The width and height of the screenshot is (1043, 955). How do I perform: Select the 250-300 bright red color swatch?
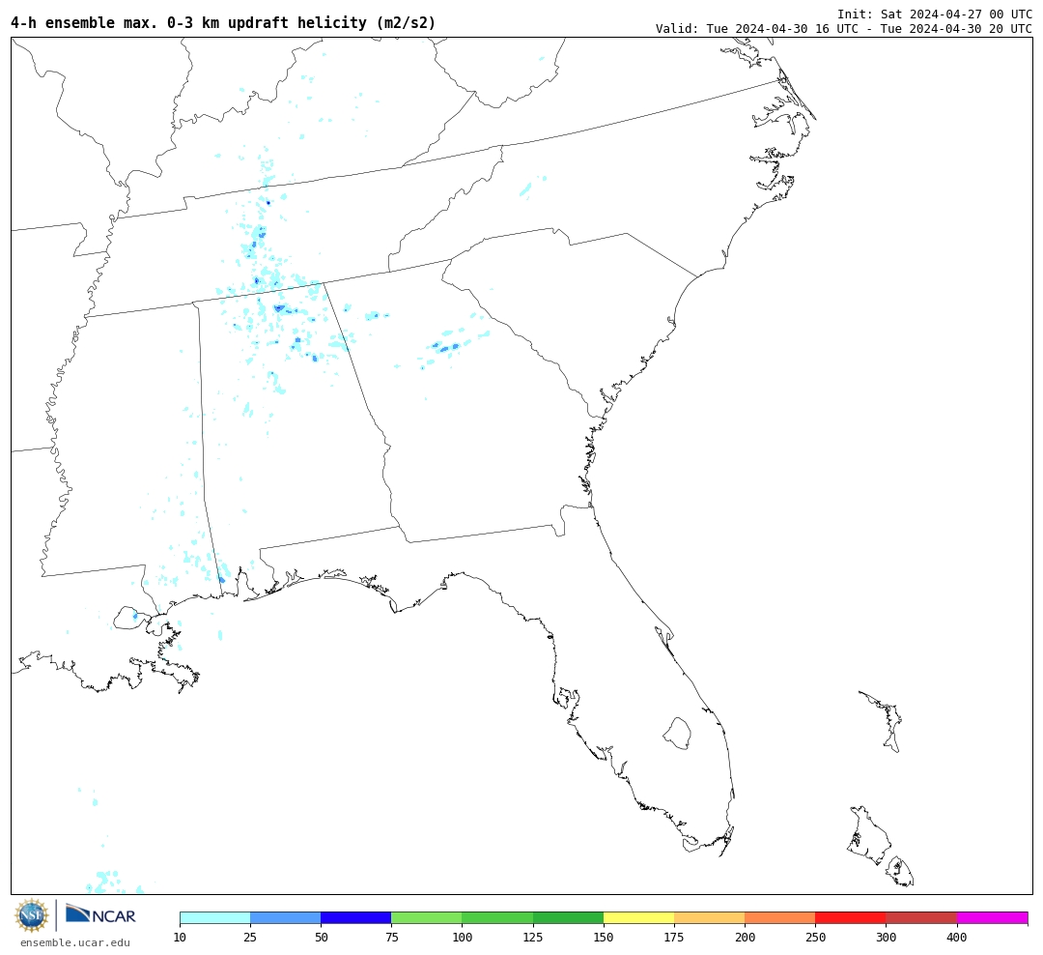(851, 917)
